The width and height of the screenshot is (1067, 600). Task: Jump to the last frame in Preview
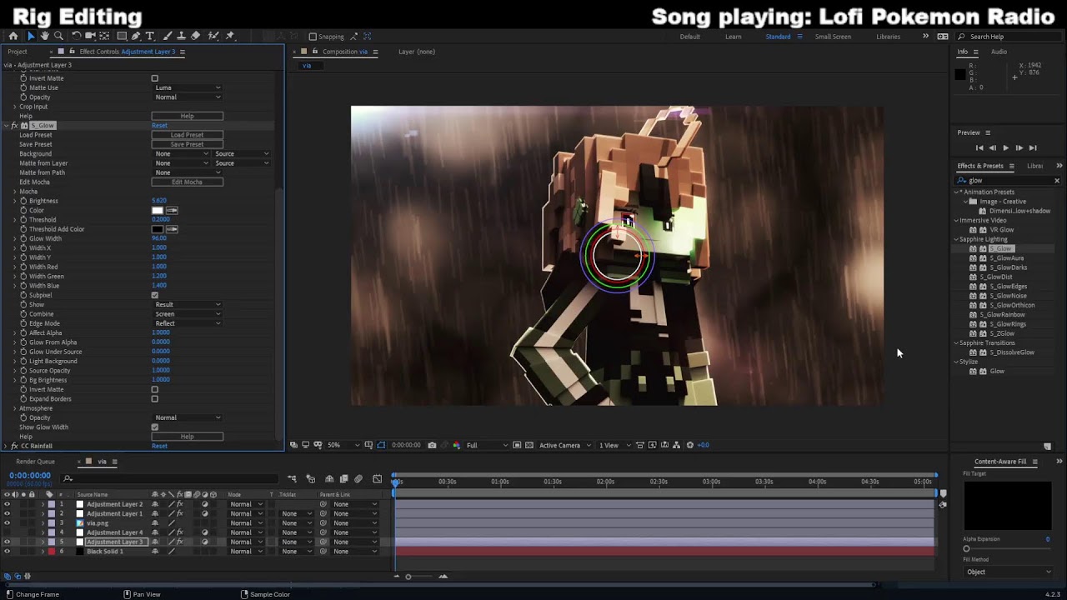pos(1033,147)
